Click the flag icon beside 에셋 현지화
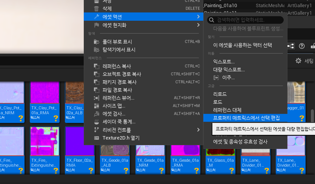The width and height of the screenshot is (315, 184). pyautogui.click(x=97, y=25)
